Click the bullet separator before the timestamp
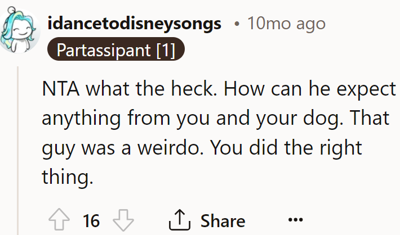Image resolution: width=400 pixels, height=235 pixels. [x=237, y=24]
